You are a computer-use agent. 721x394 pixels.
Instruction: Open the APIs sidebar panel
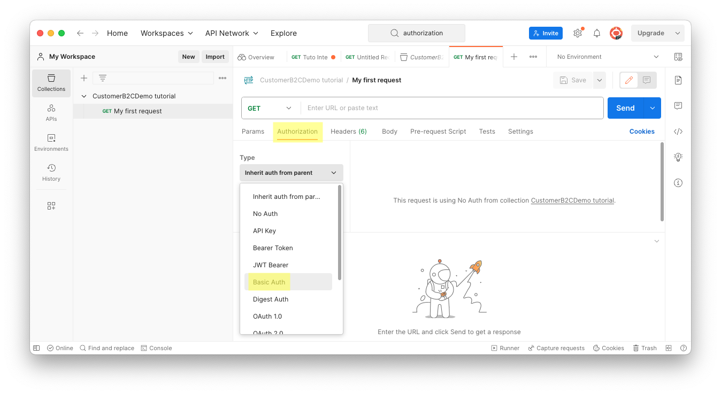51,113
